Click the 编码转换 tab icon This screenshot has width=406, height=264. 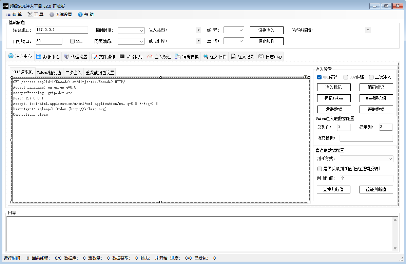point(178,56)
